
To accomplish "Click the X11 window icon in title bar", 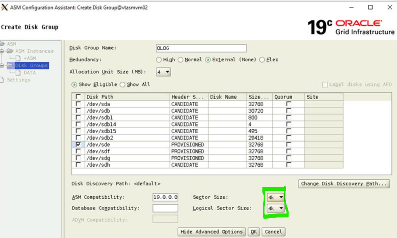I will coord(4,7).
